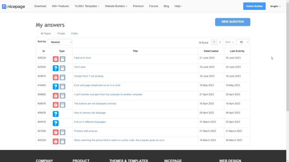Viewport: 289px width, 162px height.
Task: Click the NEW QUESTION button
Action: (x=233, y=22)
